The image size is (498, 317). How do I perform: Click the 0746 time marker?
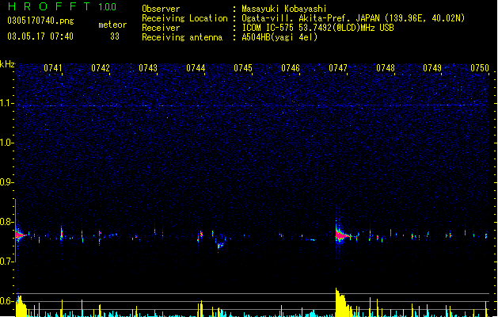click(x=291, y=68)
